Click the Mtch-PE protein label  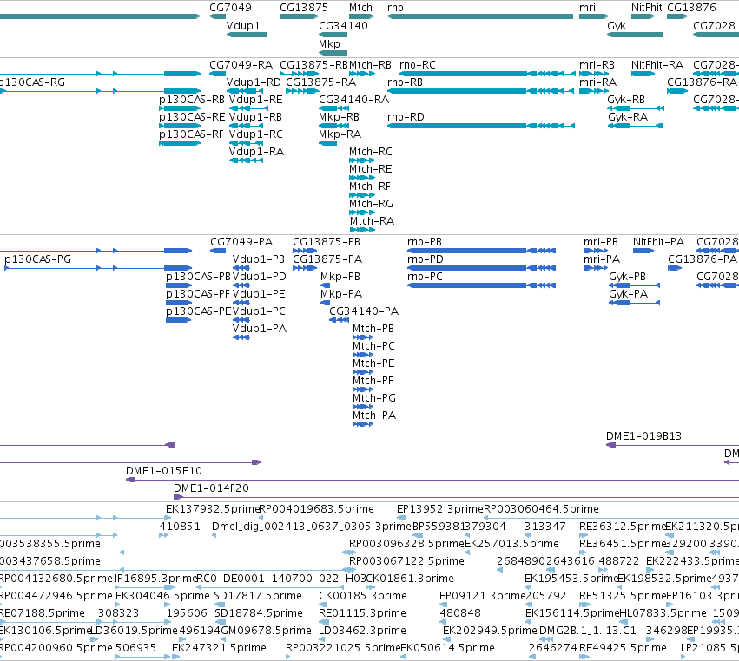click(x=373, y=363)
